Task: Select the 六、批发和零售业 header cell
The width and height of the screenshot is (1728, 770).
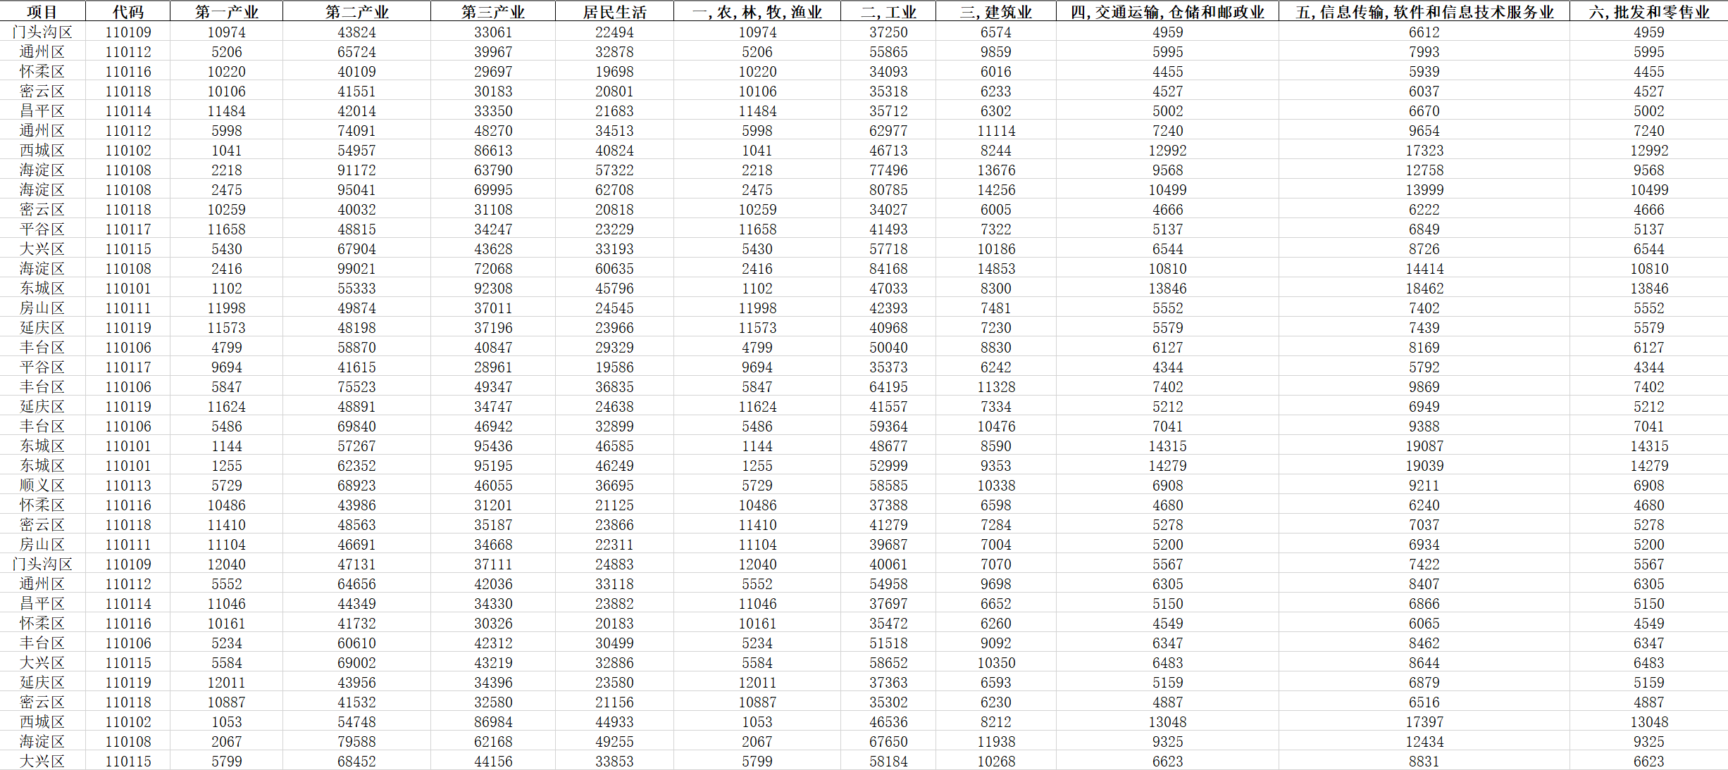Action: [1648, 12]
